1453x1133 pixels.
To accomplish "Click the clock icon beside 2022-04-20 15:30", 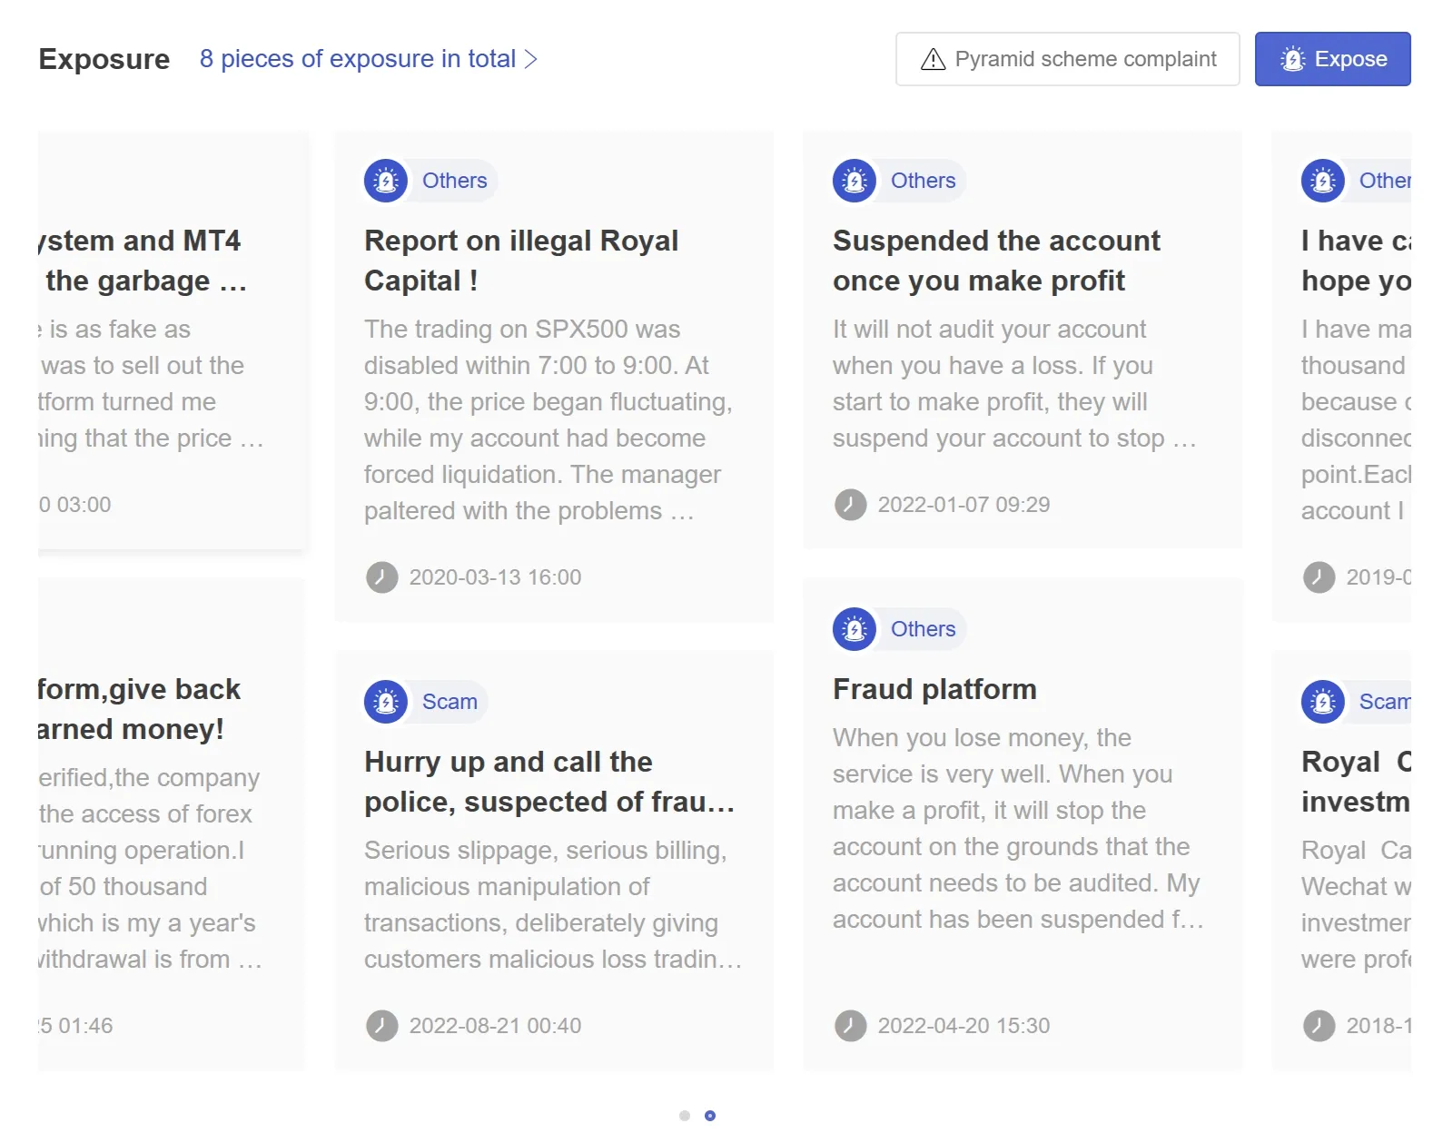I will tap(851, 1026).
